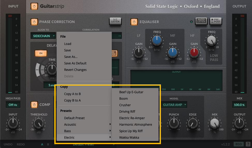This screenshot has width=252, height=148.
Task: Click the Output gain knob
Action: click(x=239, y=123)
